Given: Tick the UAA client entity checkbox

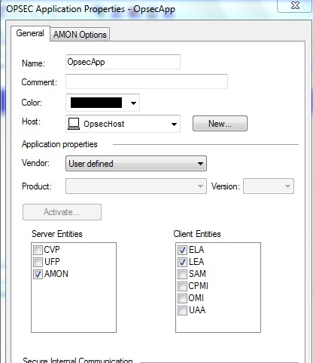Looking at the screenshot, I should click(182, 310).
